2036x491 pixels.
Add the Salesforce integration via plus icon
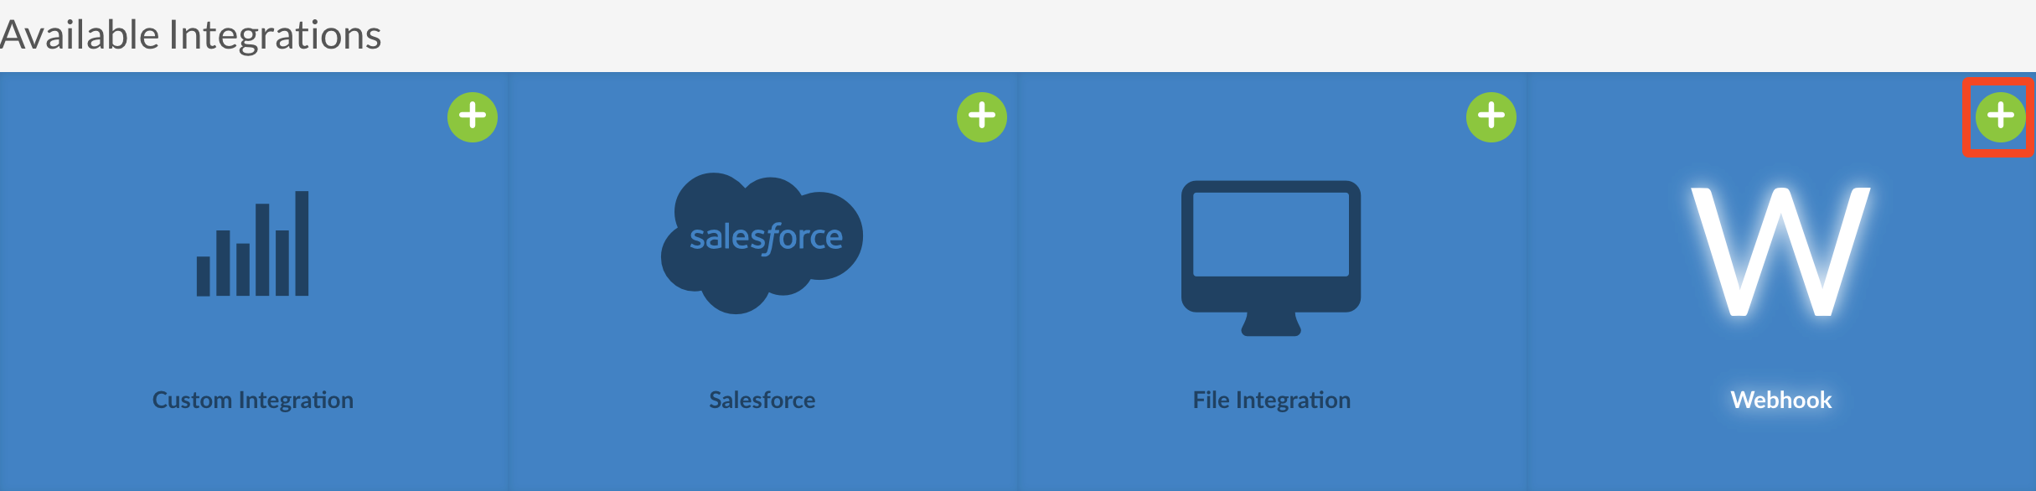[x=982, y=116]
